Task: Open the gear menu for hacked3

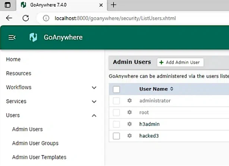Action: pyautogui.click(x=130, y=136)
